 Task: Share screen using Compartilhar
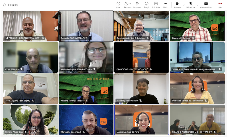tap(206, 5)
